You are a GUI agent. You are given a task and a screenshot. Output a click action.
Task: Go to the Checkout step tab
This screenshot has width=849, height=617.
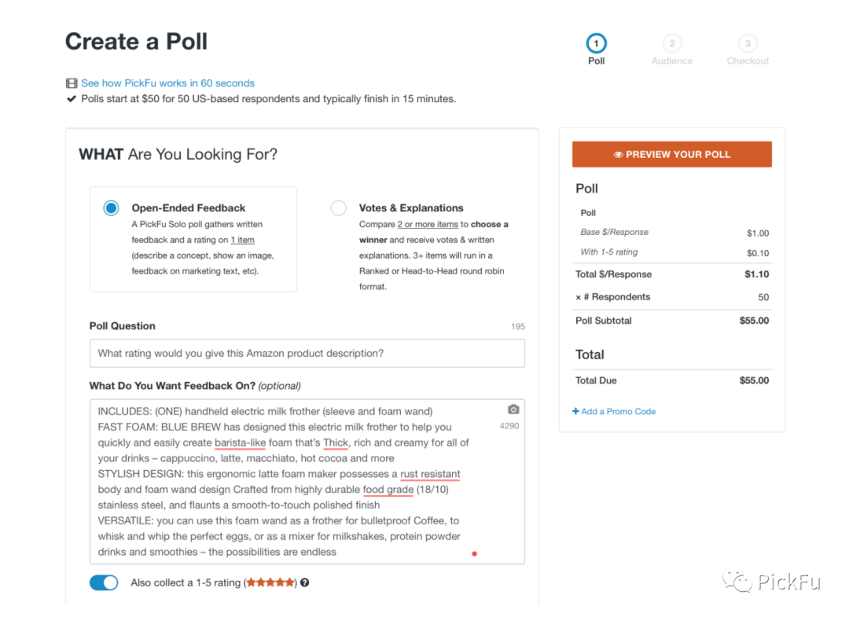748,61
